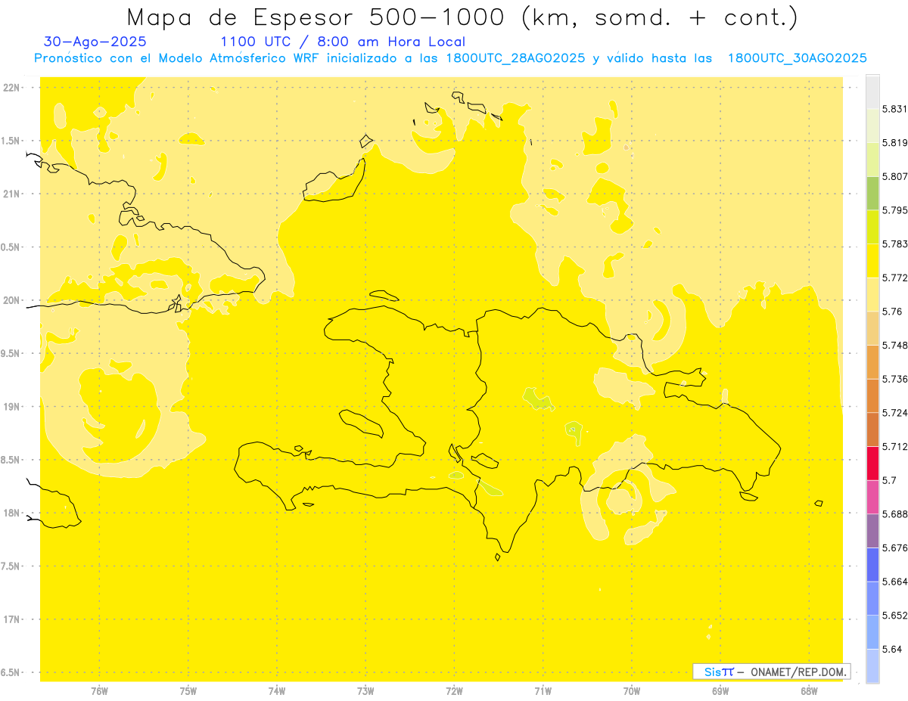Click the 68W longitude axis label
Image resolution: width=908 pixels, height=701 pixels.
pos(809,691)
